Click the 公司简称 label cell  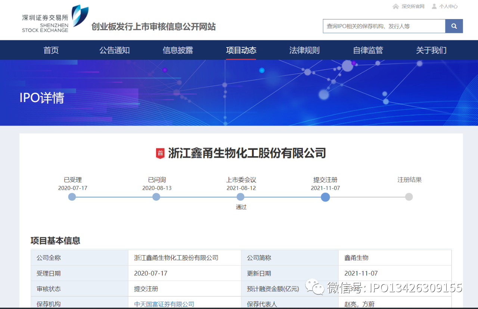pos(290,258)
